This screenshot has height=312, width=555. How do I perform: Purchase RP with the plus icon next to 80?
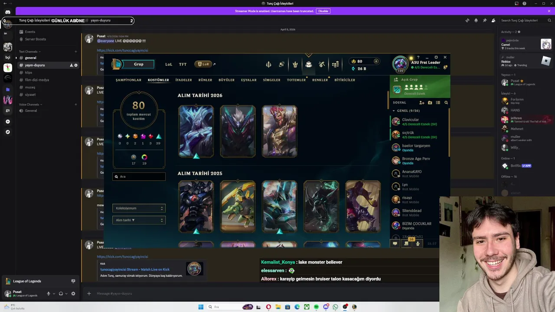(x=376, y=61)
